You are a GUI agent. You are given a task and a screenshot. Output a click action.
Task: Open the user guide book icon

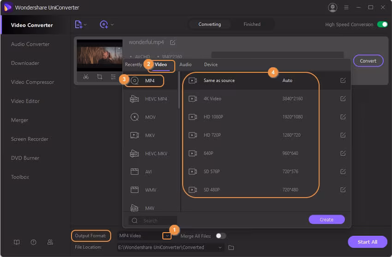(17, 242)
